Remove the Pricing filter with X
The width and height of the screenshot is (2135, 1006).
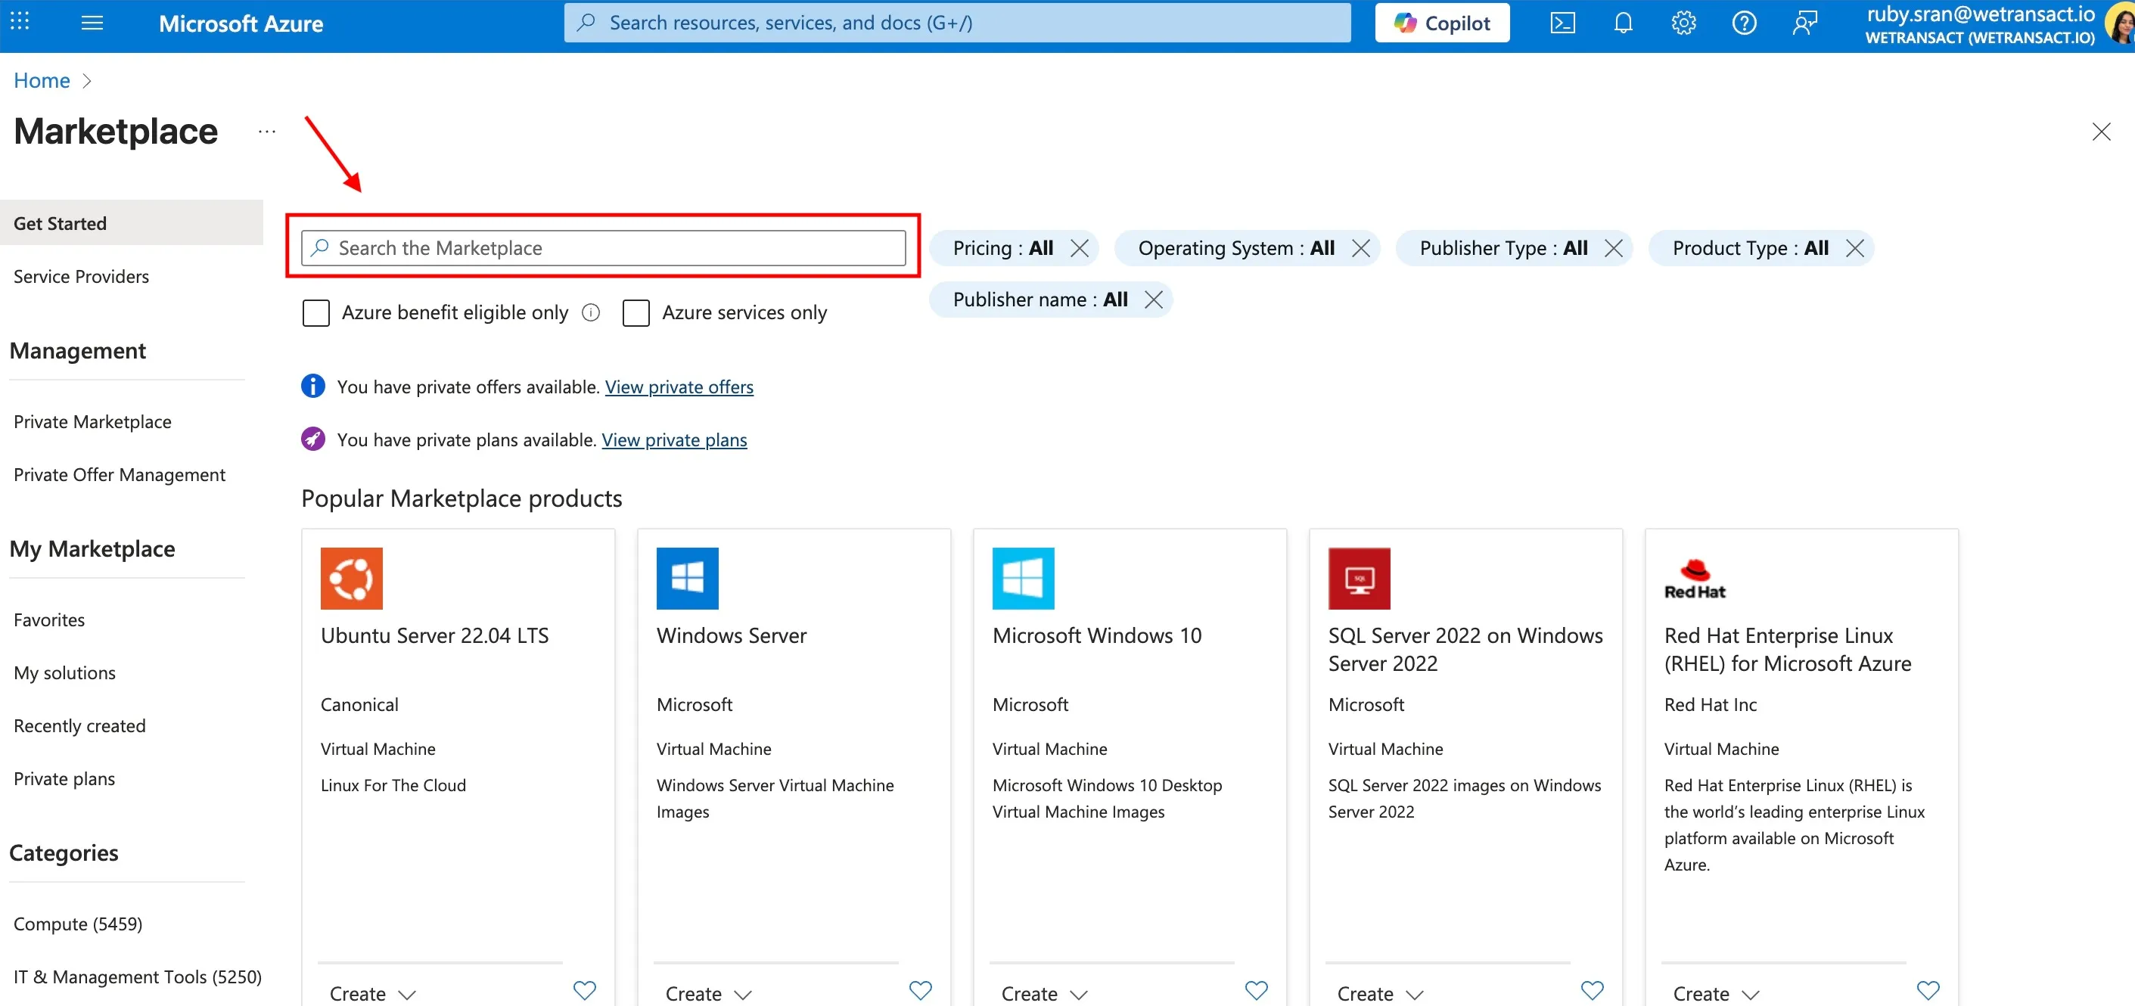[1079, 248]
